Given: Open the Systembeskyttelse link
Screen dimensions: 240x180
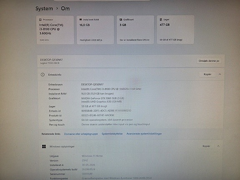Looking at the screenshot, I should (112, 134).
